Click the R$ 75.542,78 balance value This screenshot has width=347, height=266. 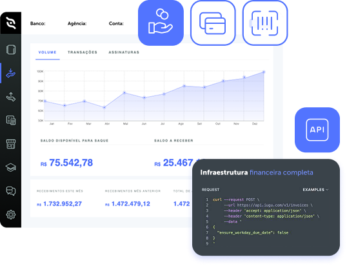click(66, 163)
